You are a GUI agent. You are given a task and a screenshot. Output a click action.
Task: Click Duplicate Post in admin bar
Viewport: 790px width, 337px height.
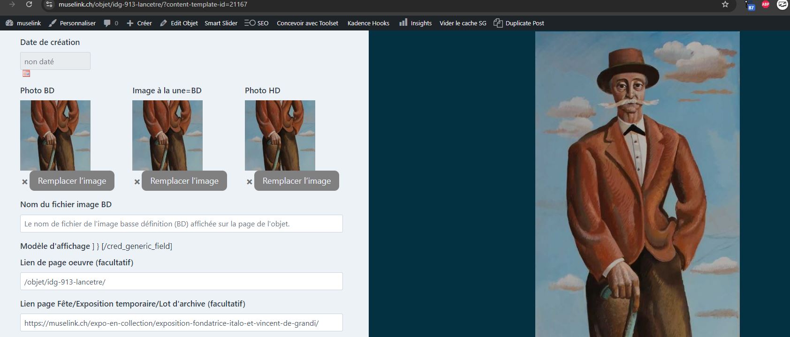click(519, 23)
